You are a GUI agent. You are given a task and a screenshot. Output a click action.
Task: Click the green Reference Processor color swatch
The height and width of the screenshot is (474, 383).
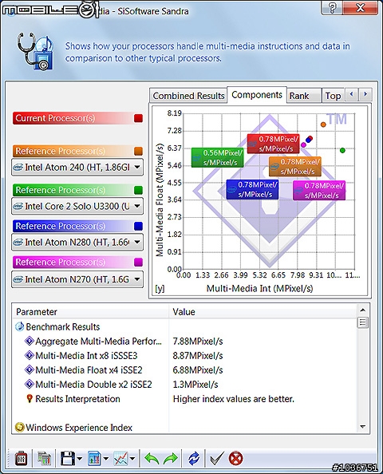coord(138,190)
